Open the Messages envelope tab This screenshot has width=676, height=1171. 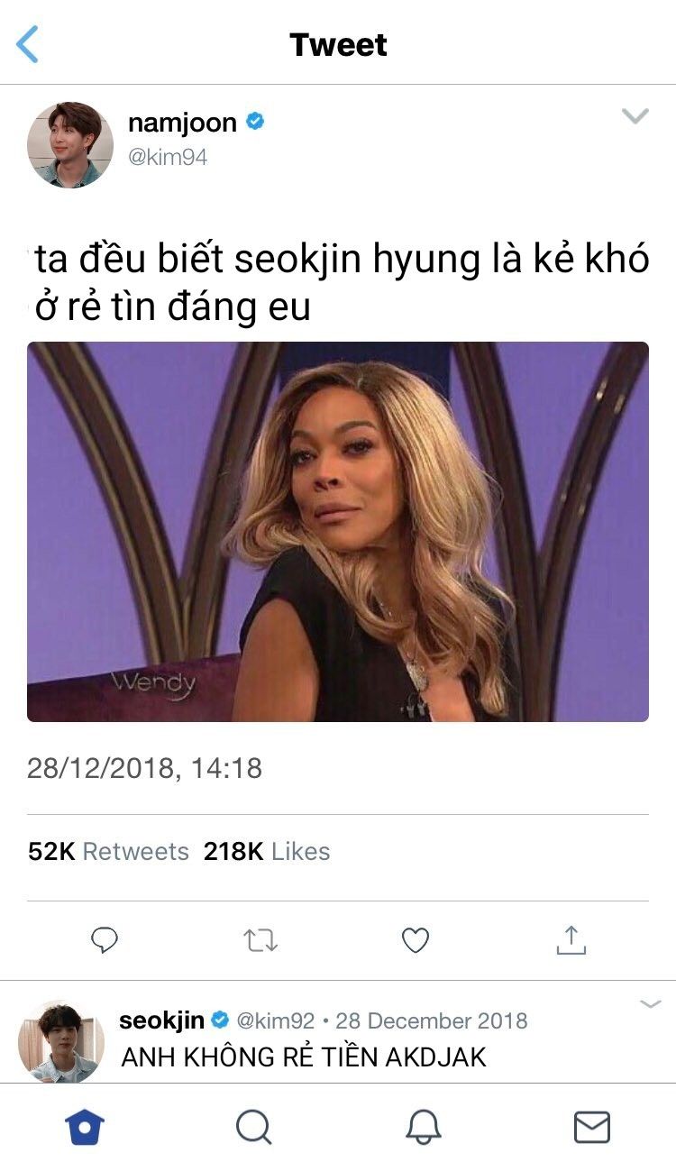(x=592, y=1128)
